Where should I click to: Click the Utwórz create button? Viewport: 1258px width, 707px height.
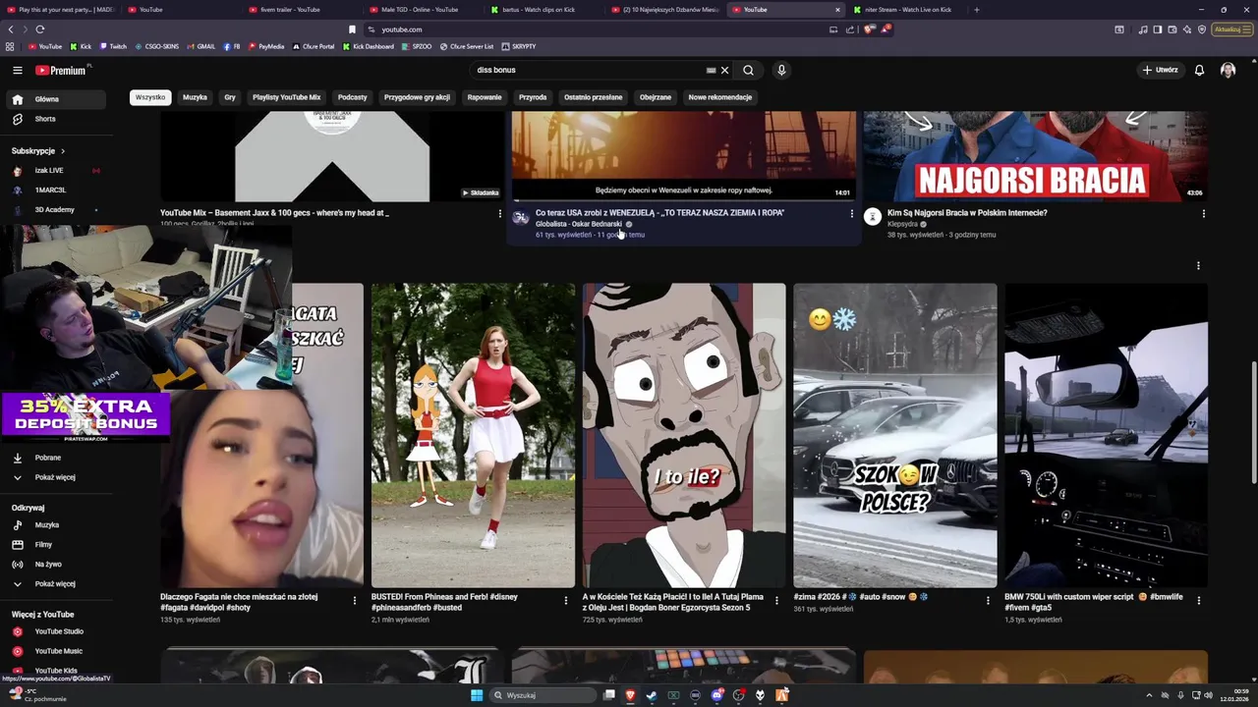coord(1160,70)
